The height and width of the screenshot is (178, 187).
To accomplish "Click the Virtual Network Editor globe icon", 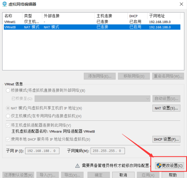I will 5,4.
